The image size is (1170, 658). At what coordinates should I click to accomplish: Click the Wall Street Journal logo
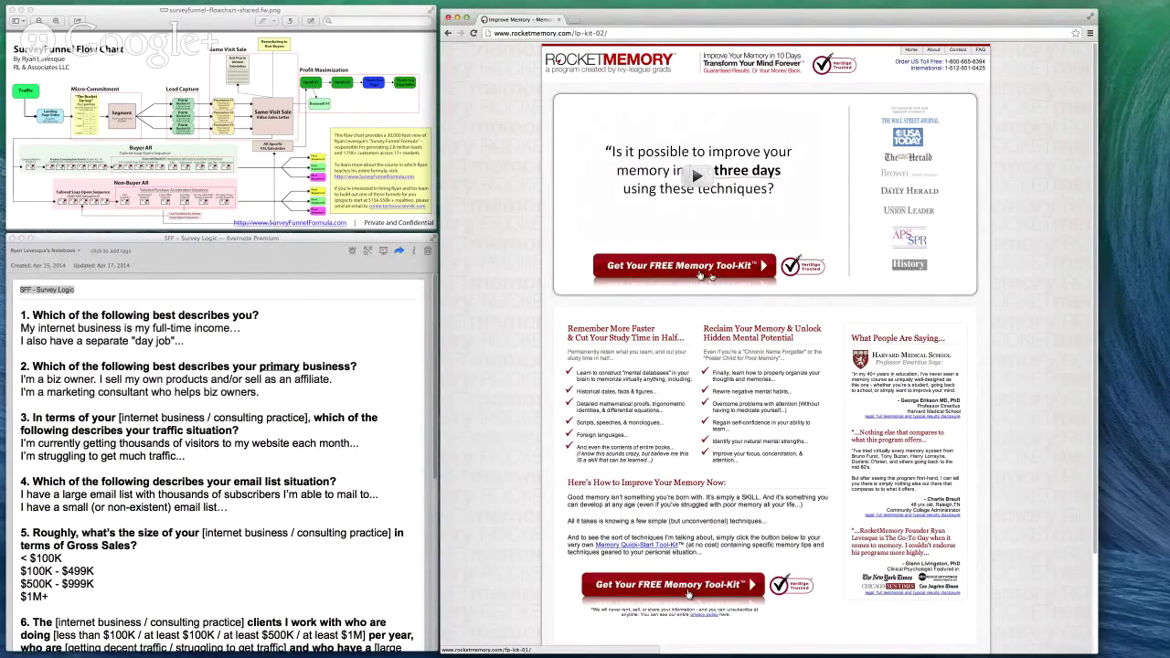909,121
